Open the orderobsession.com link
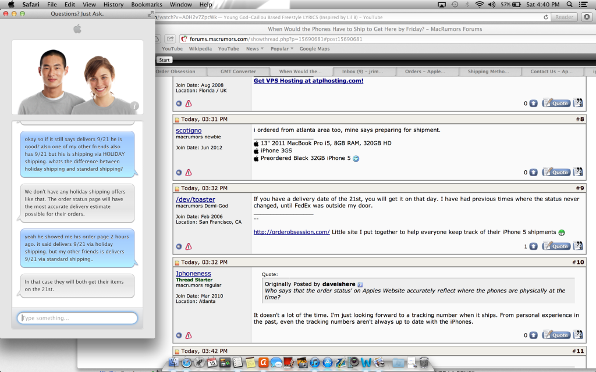Image resolution: width=596 pixels, height=372 pixels. 292,232
